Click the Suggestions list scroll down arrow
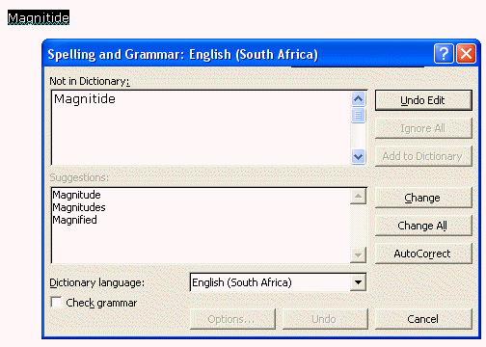The width and height of the screenshot is (486, 347). click(x=358, y=255)
